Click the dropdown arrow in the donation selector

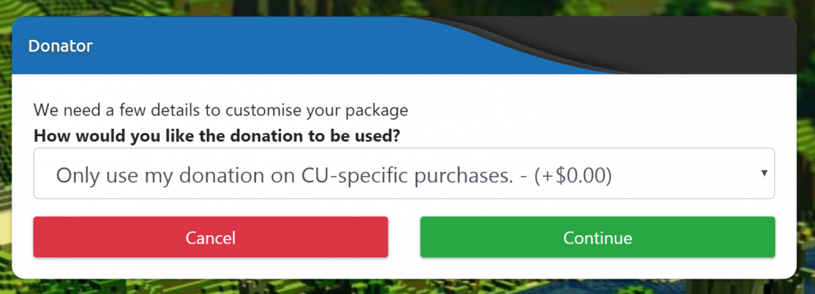[x=764, y=173]
